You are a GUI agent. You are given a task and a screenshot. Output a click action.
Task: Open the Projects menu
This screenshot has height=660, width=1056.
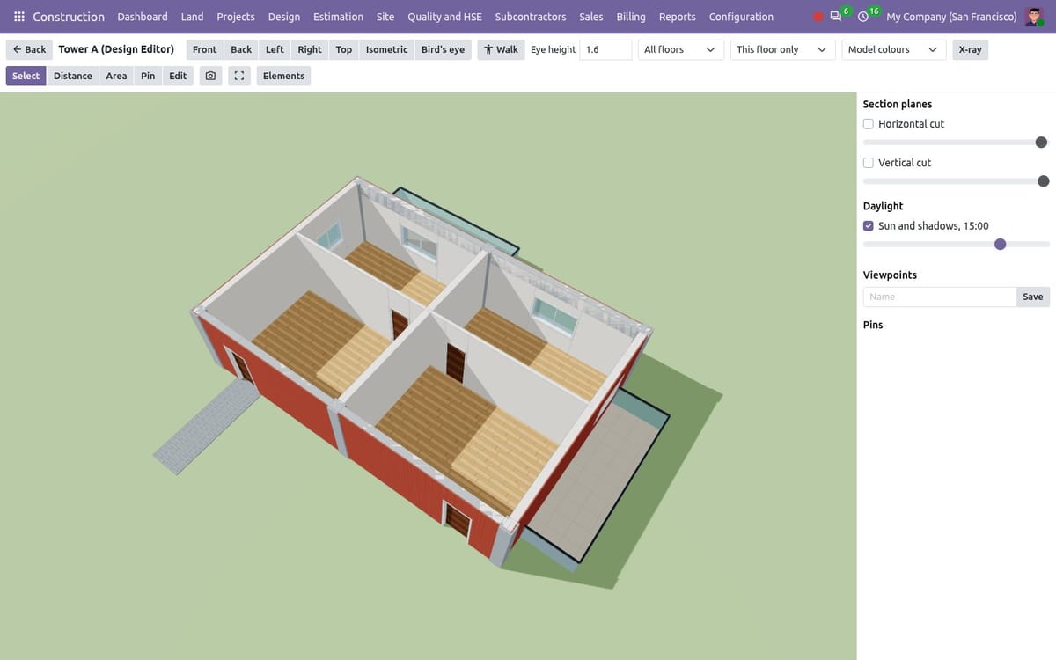tap(236, 17)
